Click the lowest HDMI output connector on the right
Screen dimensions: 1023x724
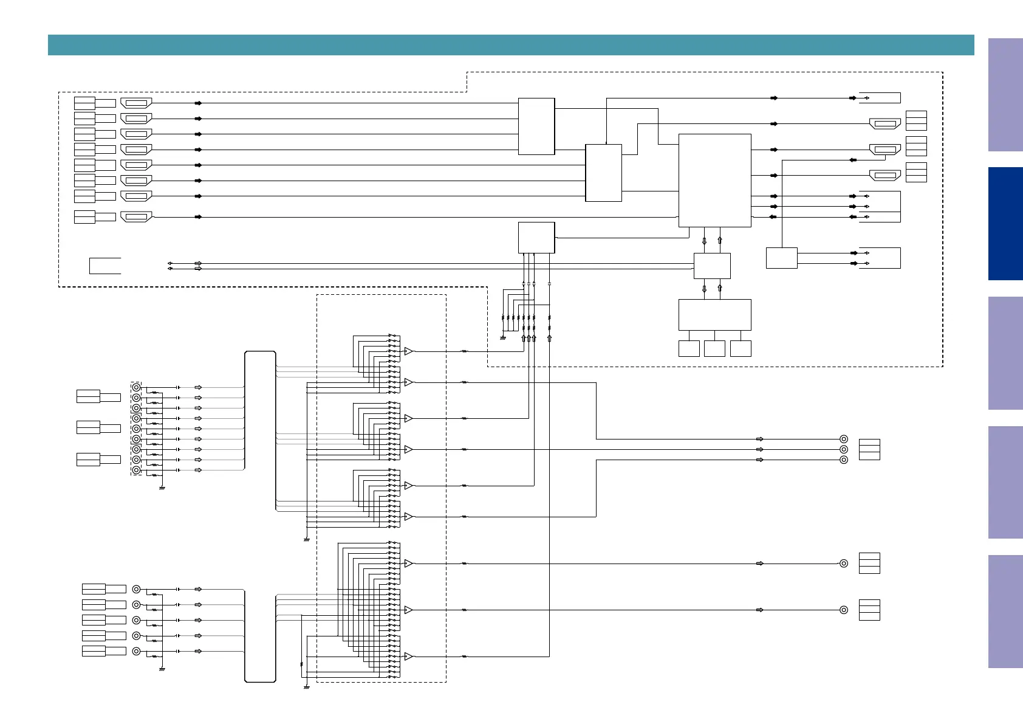coord(885,175)
